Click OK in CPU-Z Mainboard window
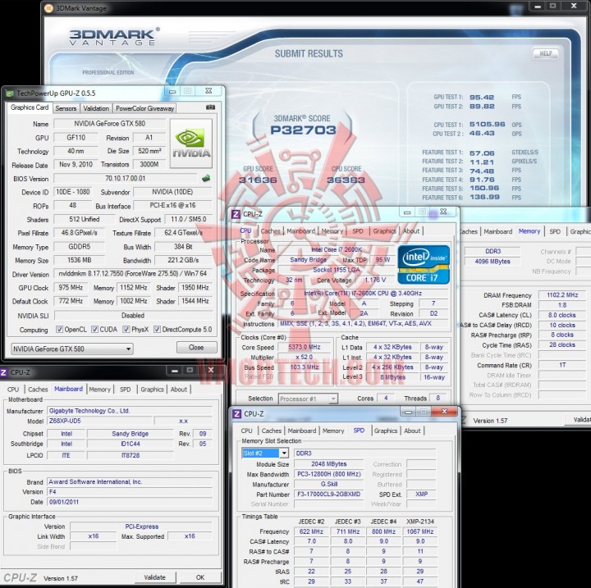Screen dimensions: 591x588 [x=200, y=577]
